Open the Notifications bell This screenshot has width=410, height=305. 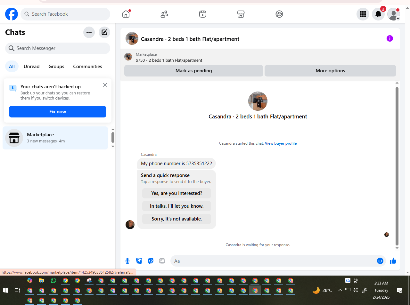pyautogui.click(x=378, y=14)
